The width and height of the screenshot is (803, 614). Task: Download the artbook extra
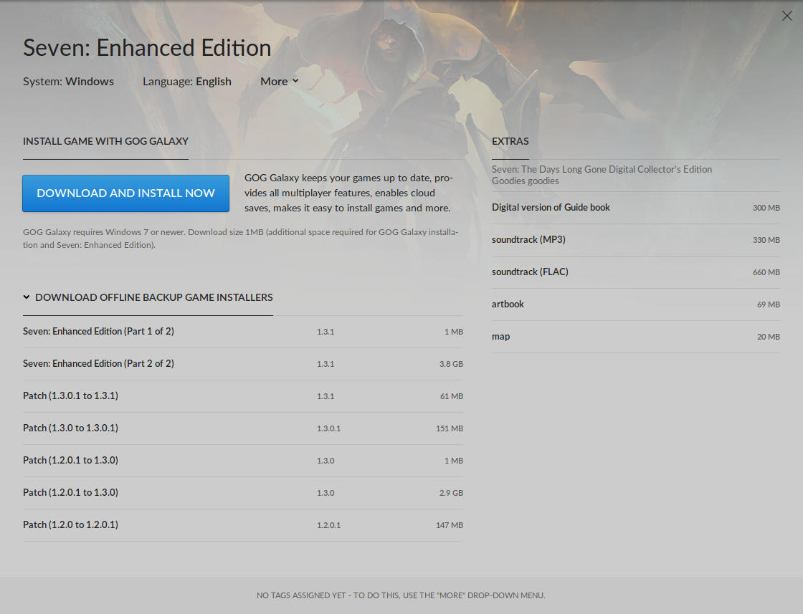point(635,304)
